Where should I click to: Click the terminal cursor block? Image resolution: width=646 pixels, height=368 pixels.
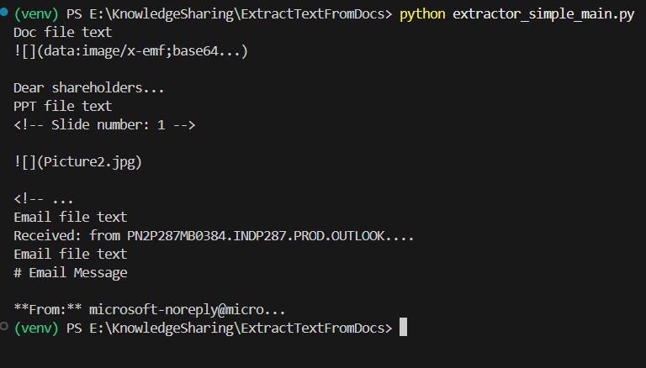[403, 327]
